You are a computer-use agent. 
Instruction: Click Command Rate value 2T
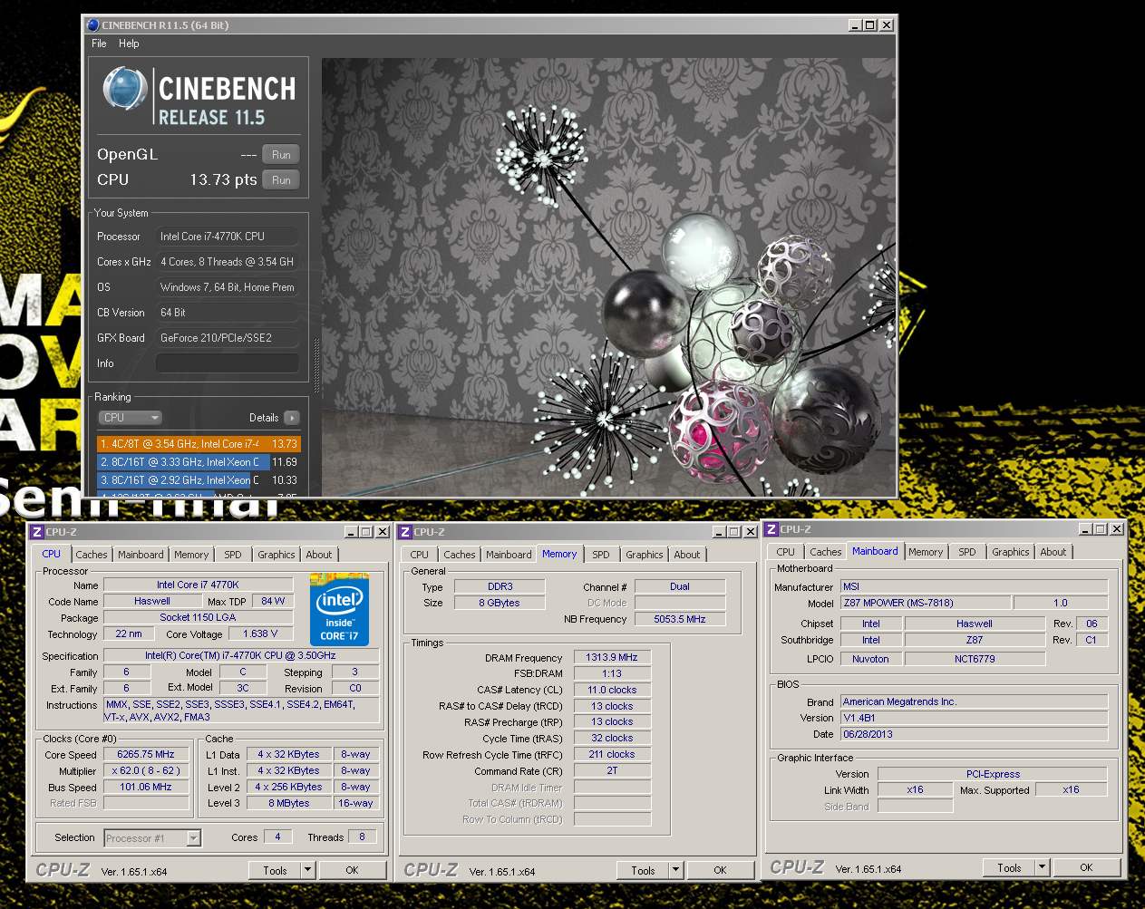point(612,771)
